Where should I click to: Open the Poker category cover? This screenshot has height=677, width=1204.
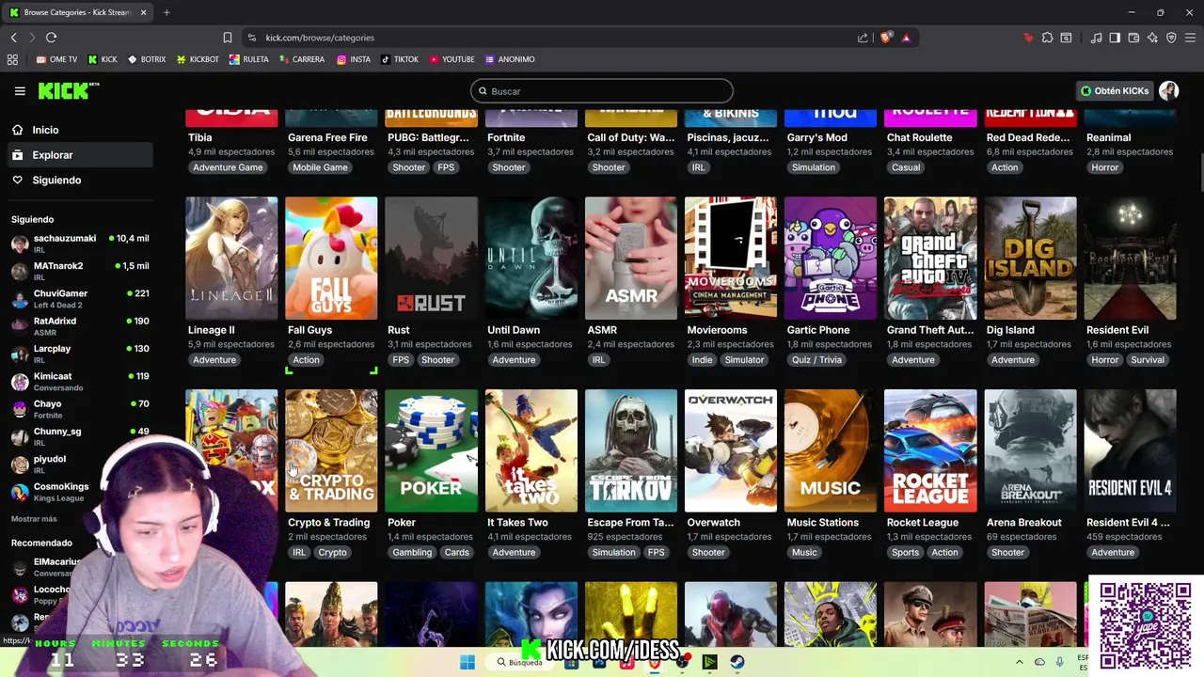[x=431, y=451]
